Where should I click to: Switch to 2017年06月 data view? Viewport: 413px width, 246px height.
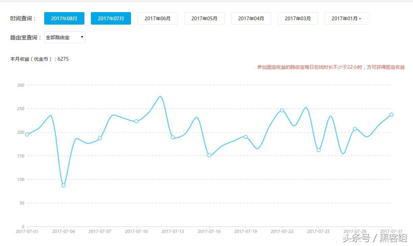coord(157,18)
